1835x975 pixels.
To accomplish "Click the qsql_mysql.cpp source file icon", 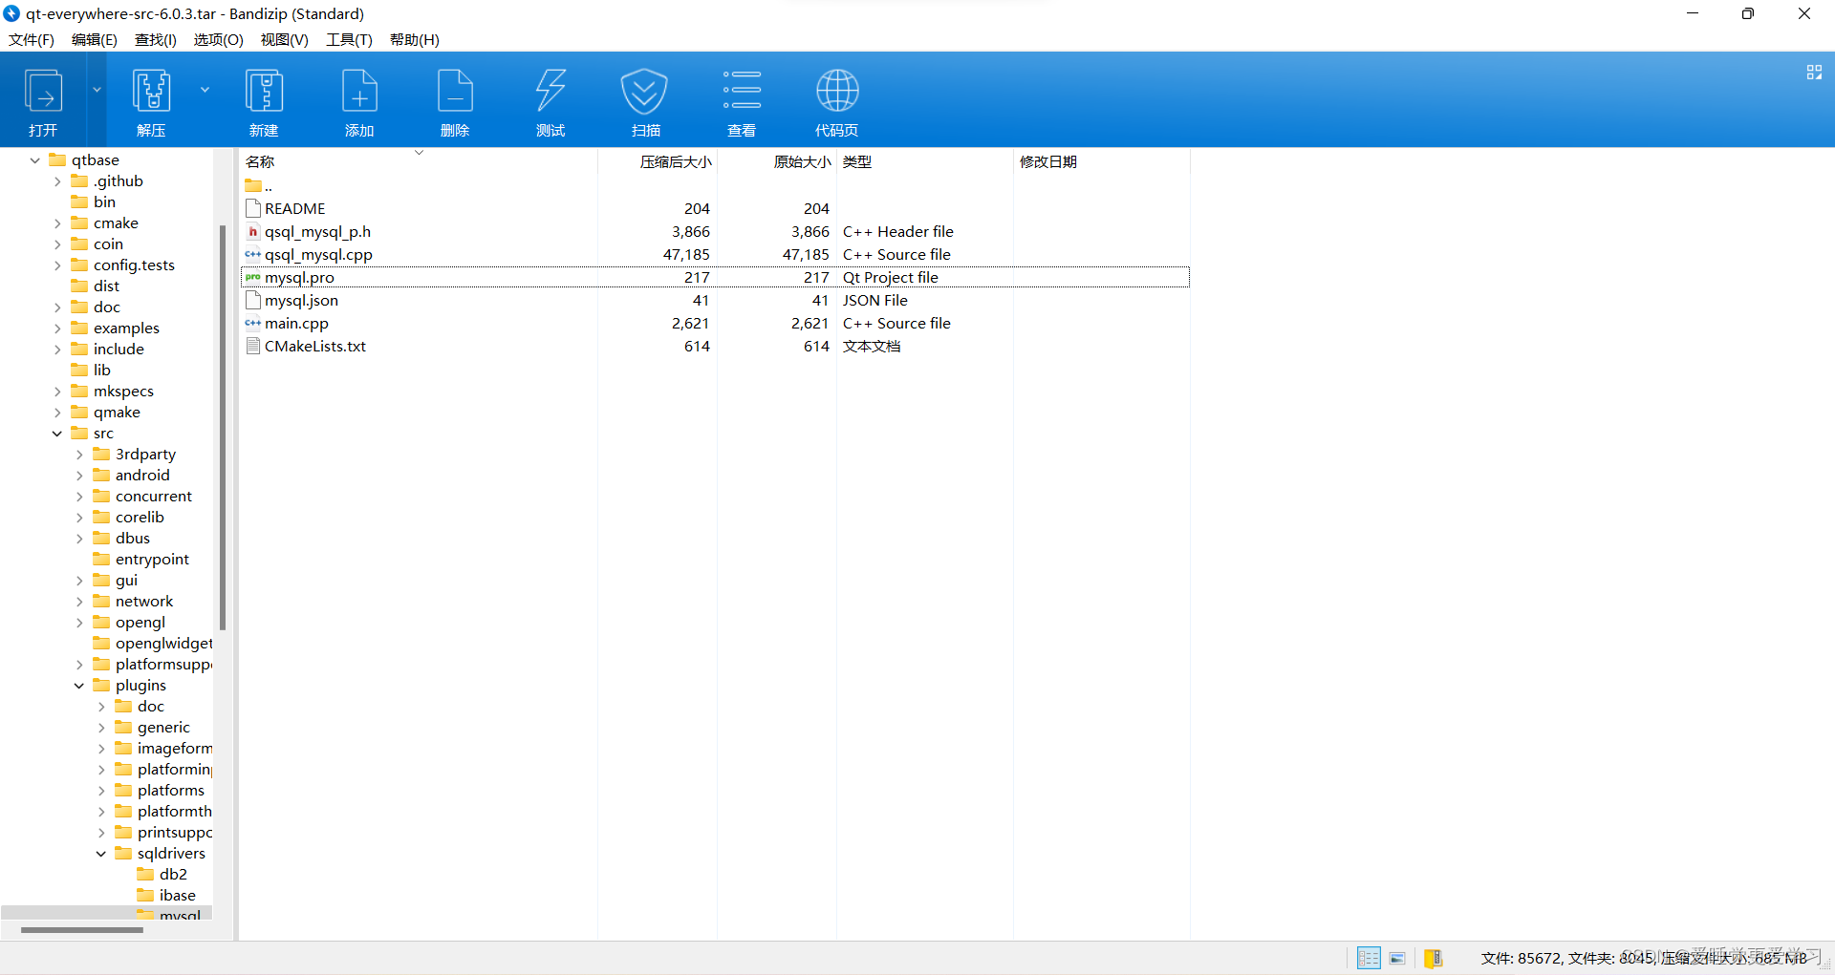I will click(253, 254).
